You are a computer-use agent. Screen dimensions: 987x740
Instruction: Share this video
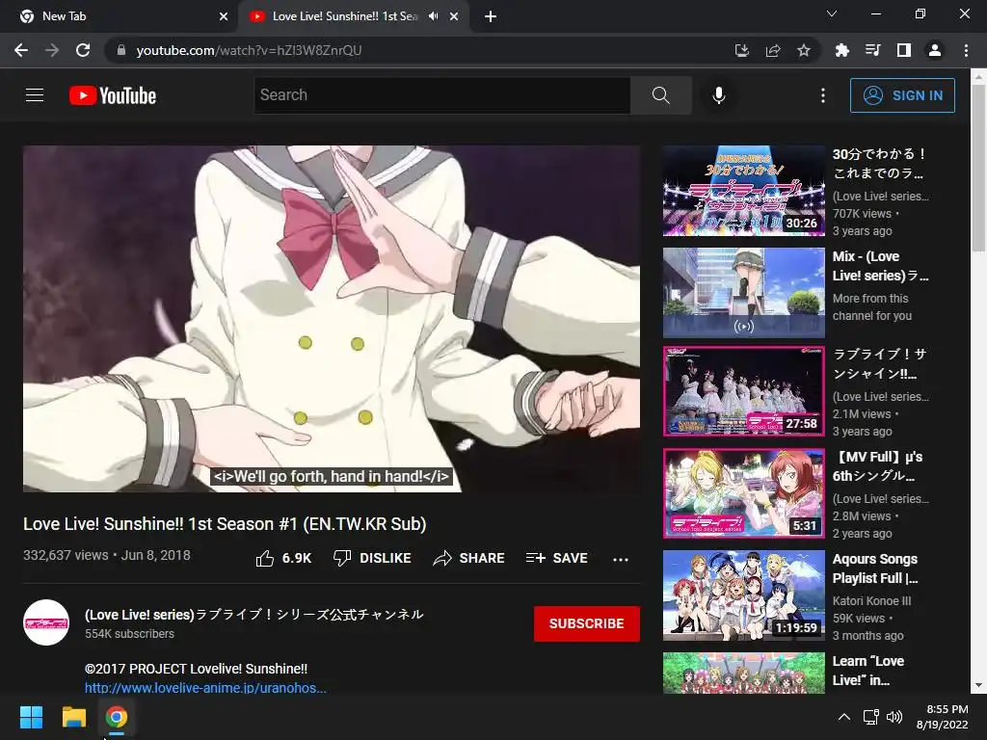tap(469, 558)
